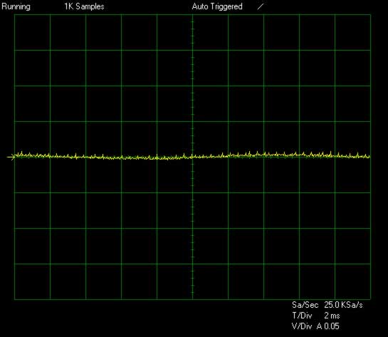Viewport: 388px width, 337px height.
Task: Click the right end of the yellow waveform
Action: [369, 157]
